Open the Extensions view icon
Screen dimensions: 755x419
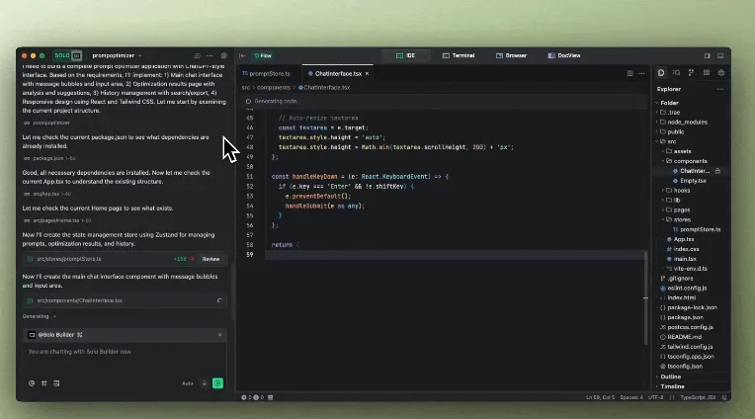pyautogui.click(x=707, y=73)
